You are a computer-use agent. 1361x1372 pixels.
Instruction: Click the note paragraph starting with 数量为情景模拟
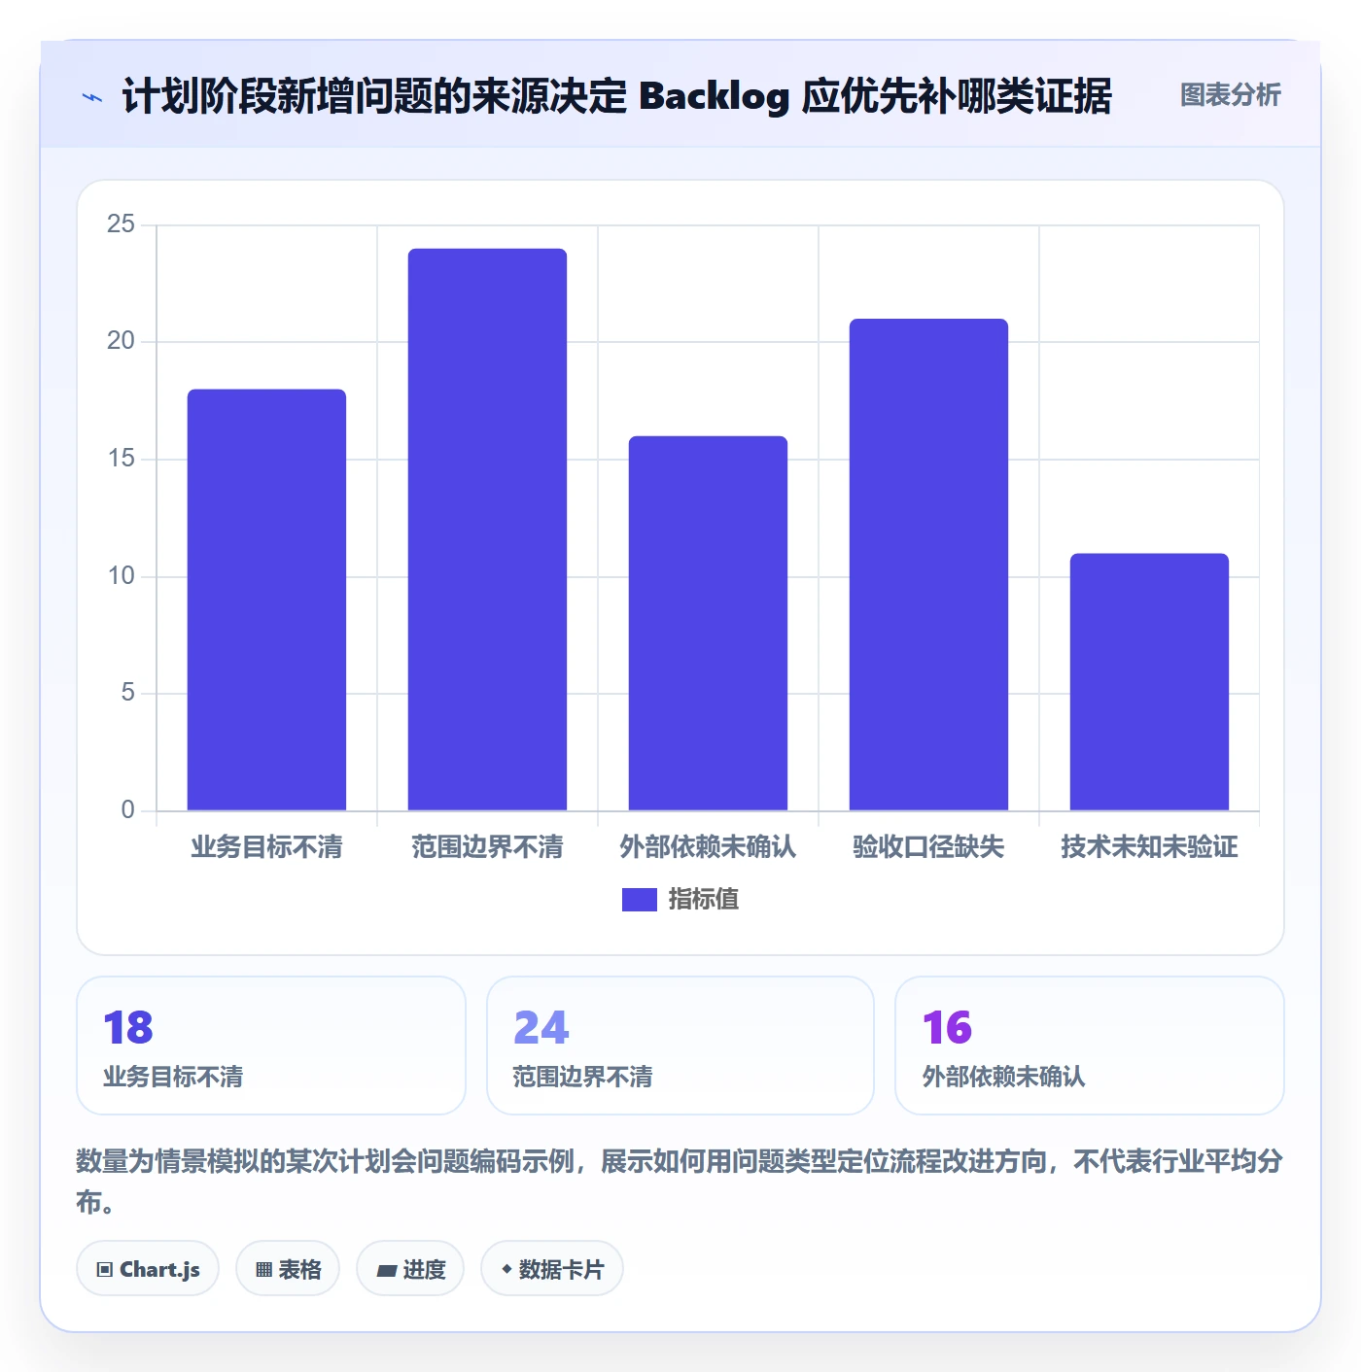click(680, 1182)
